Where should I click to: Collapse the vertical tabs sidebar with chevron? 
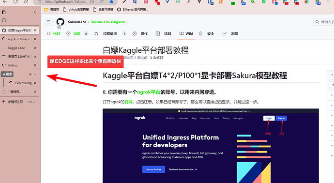click(35, 12)
